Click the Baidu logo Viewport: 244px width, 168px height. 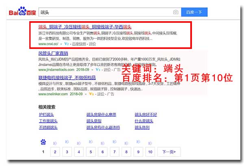22,11
